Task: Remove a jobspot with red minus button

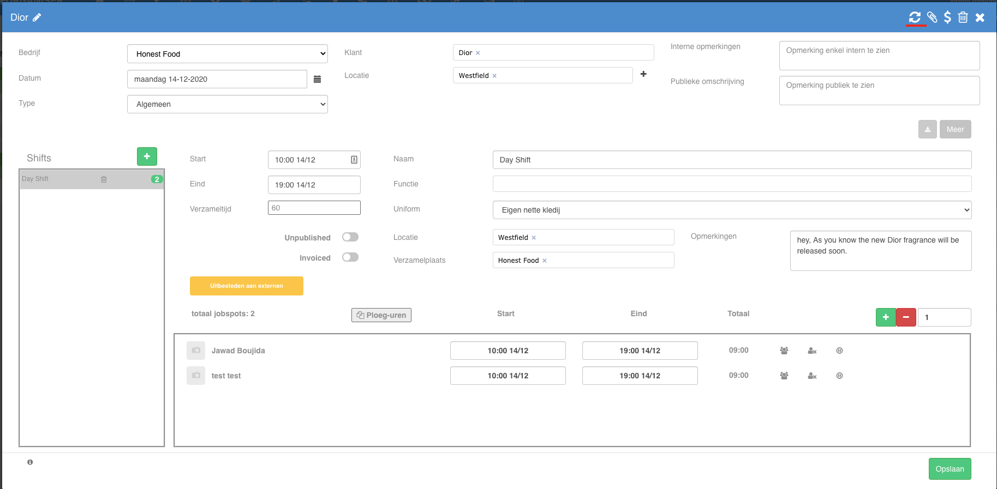Action: coord(906,317)
